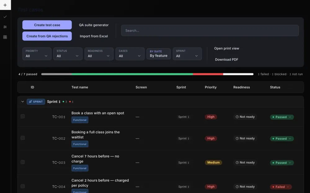Screen dimensions: 310x193
Task: Click '1 failed · 1 blocked · 1 not run' text
Action: click(x=280, y=74)
